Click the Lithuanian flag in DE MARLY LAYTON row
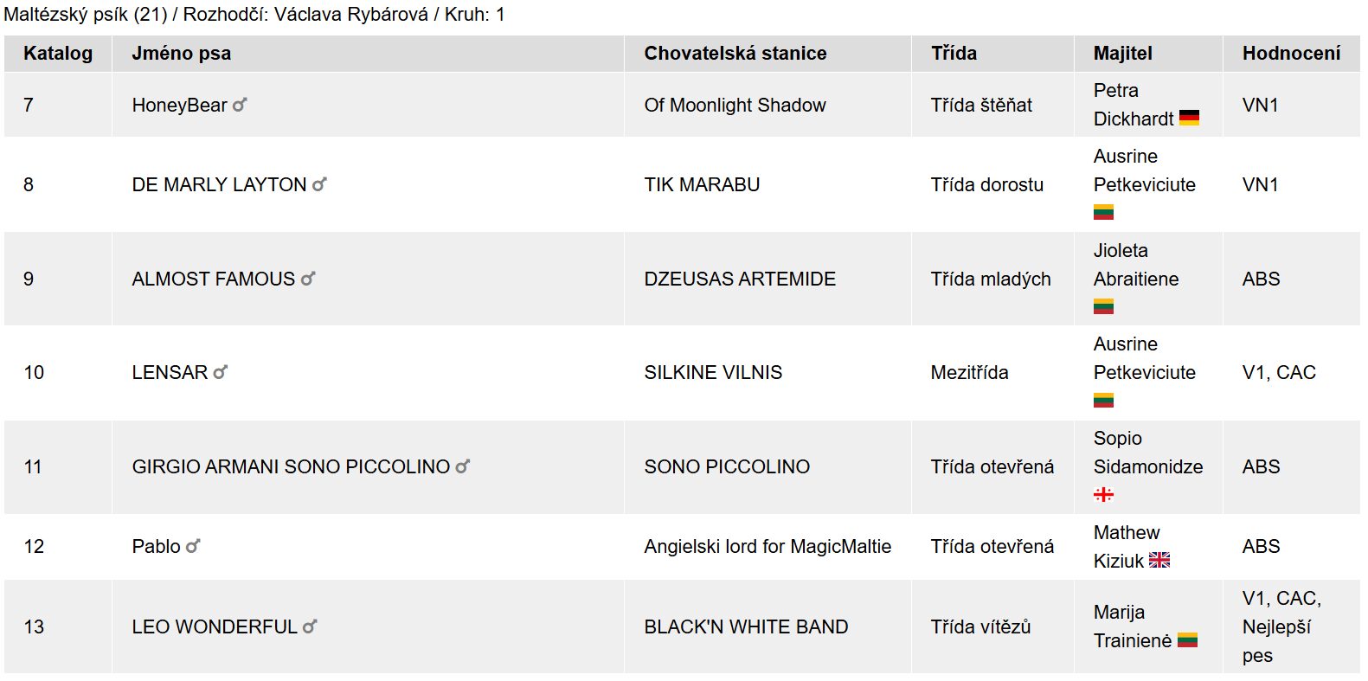 coord(1103,213)
